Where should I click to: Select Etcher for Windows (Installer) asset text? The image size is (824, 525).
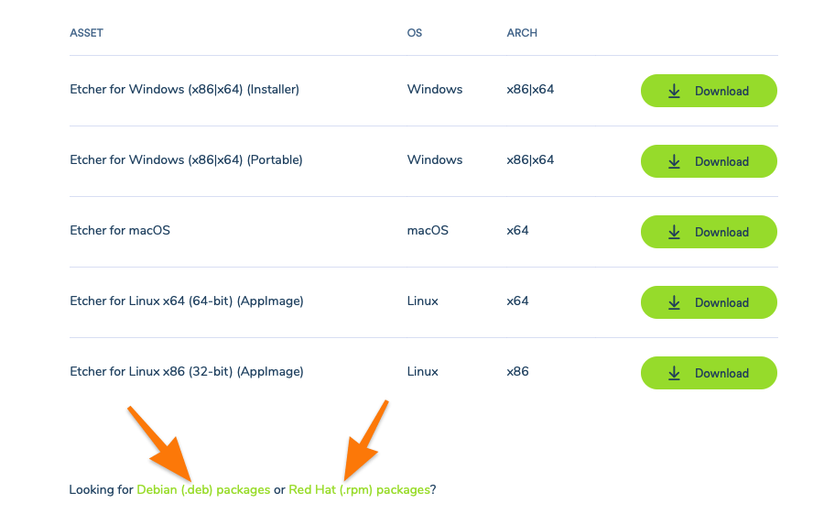pos(184,90)
